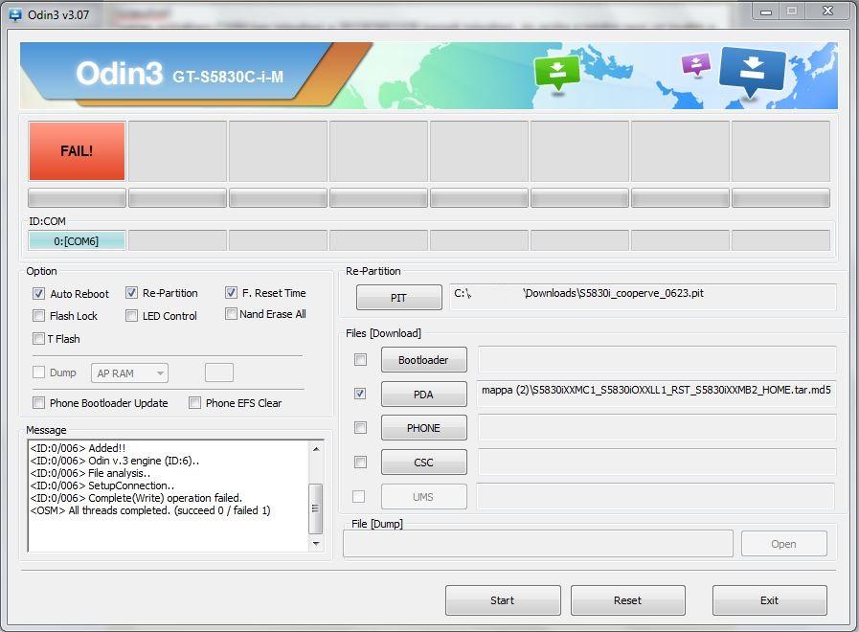The width and height of the screenshot is (859, 632).
Task: Click Message log scrollbar up arrow
Action: [x=316, y=448]
